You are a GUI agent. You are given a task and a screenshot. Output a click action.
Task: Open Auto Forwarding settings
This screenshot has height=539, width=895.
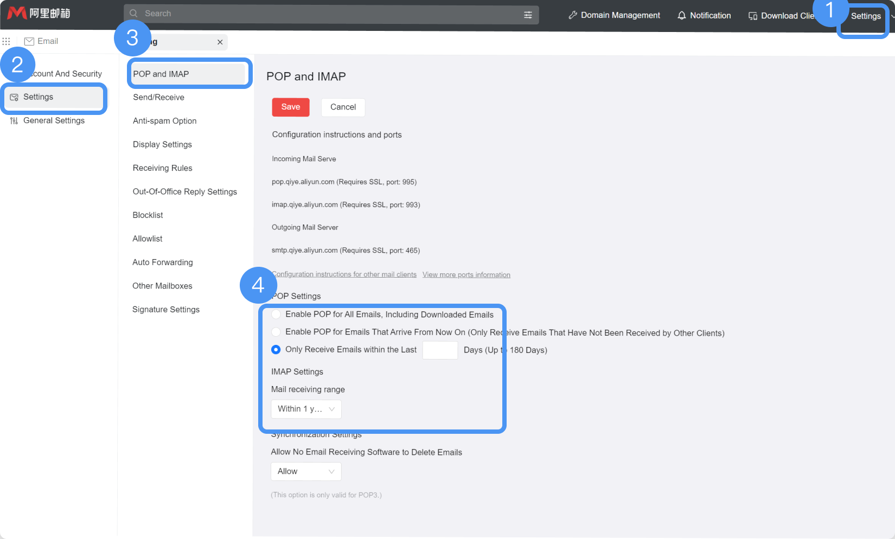pyautogui.click(x=163, y=262)
